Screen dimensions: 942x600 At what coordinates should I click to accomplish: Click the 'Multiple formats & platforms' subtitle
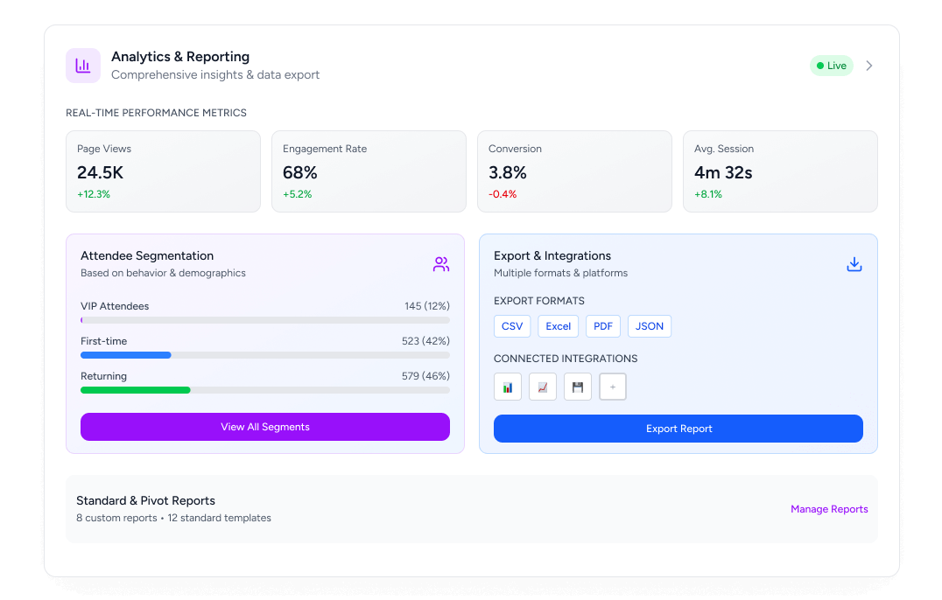[x=560, y=273]
